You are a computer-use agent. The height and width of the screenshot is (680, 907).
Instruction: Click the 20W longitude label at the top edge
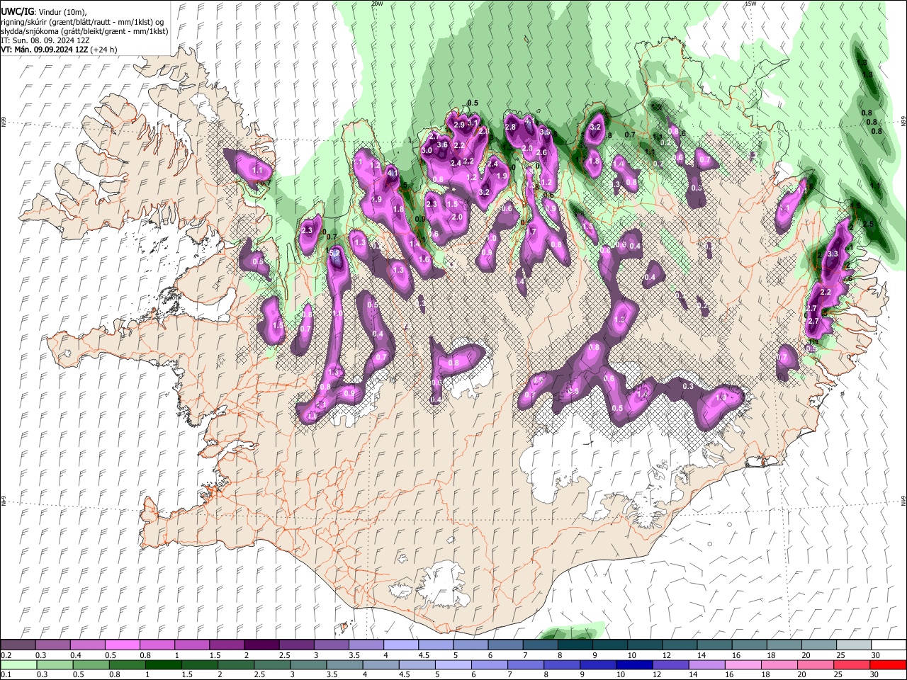[x=377, y=4]
